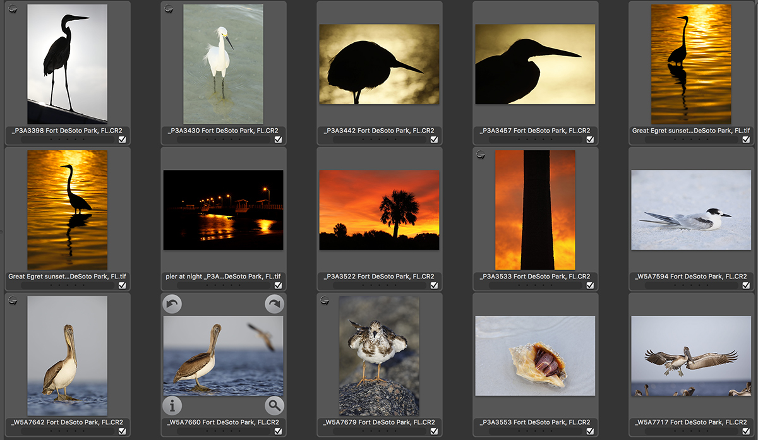Toggle the checkbox for _W5A7717

(x=746, y=431)
